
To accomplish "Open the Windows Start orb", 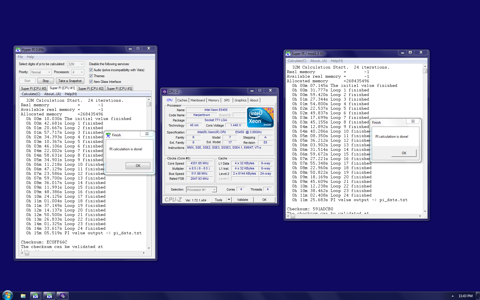I will pyautogui.click(x=8, y=296).
